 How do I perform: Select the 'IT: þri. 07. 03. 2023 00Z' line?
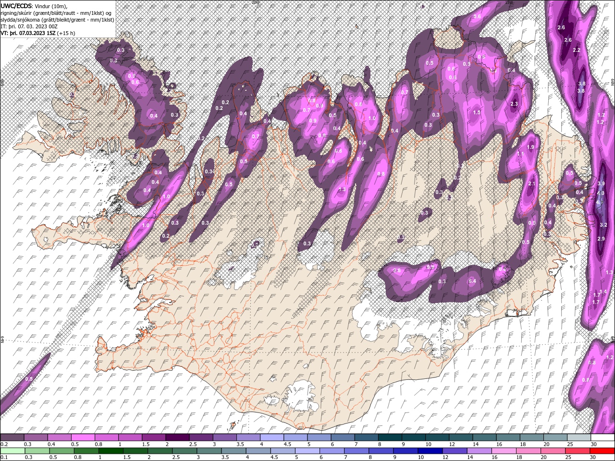coord(29,26)
